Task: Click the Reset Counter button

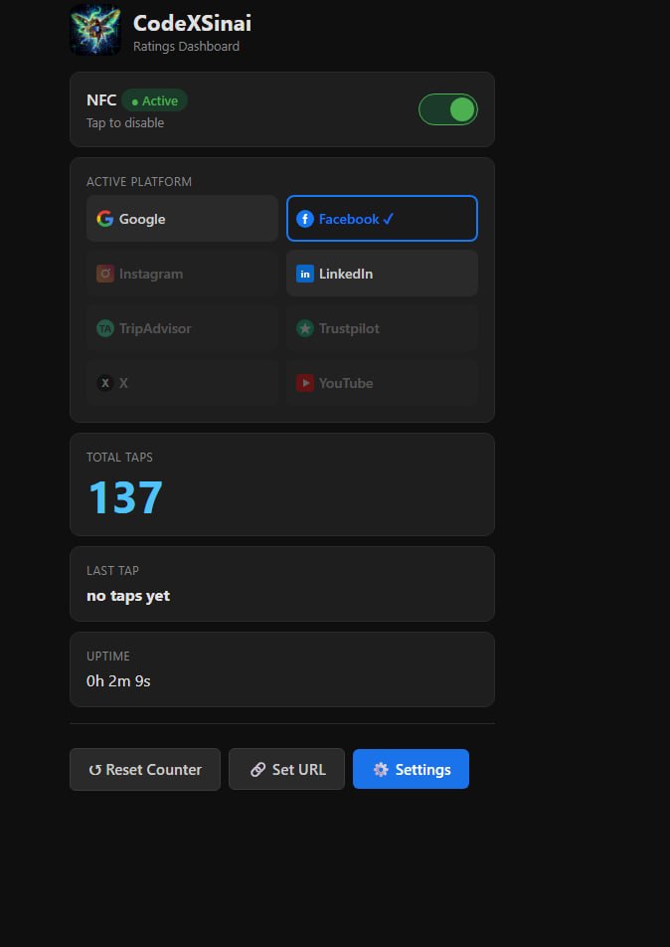Action: [x=145, y=770]
